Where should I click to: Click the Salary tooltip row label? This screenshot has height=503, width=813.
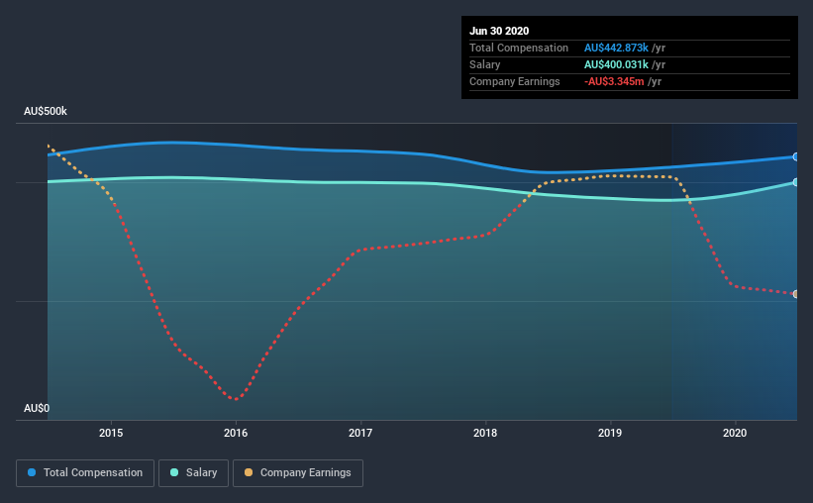pos(485,64)
